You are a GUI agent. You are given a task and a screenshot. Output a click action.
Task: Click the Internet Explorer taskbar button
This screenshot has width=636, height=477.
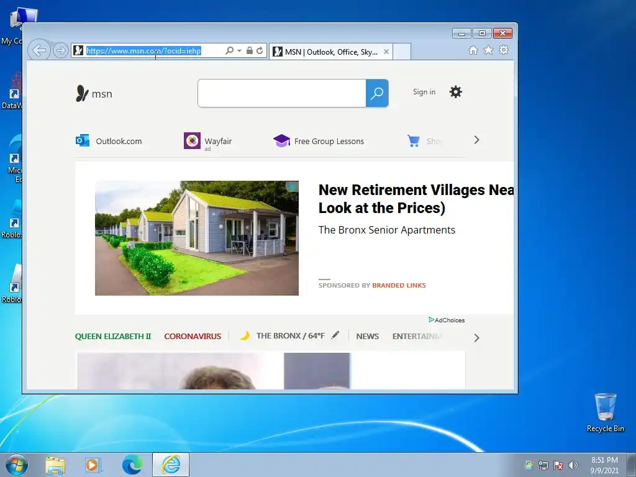[171, 465]
